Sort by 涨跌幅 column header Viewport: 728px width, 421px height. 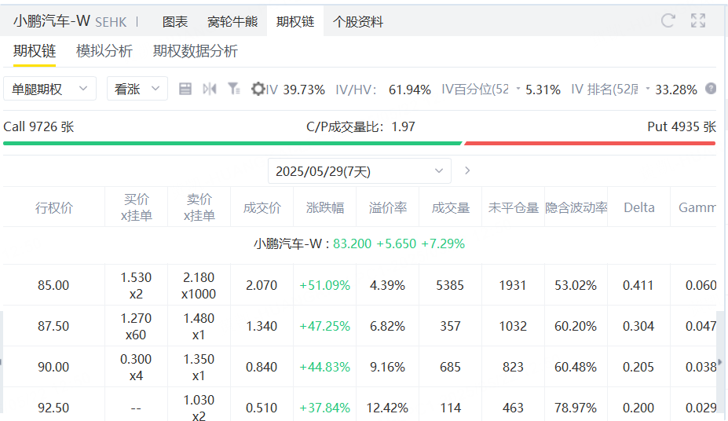pos(325,207)
